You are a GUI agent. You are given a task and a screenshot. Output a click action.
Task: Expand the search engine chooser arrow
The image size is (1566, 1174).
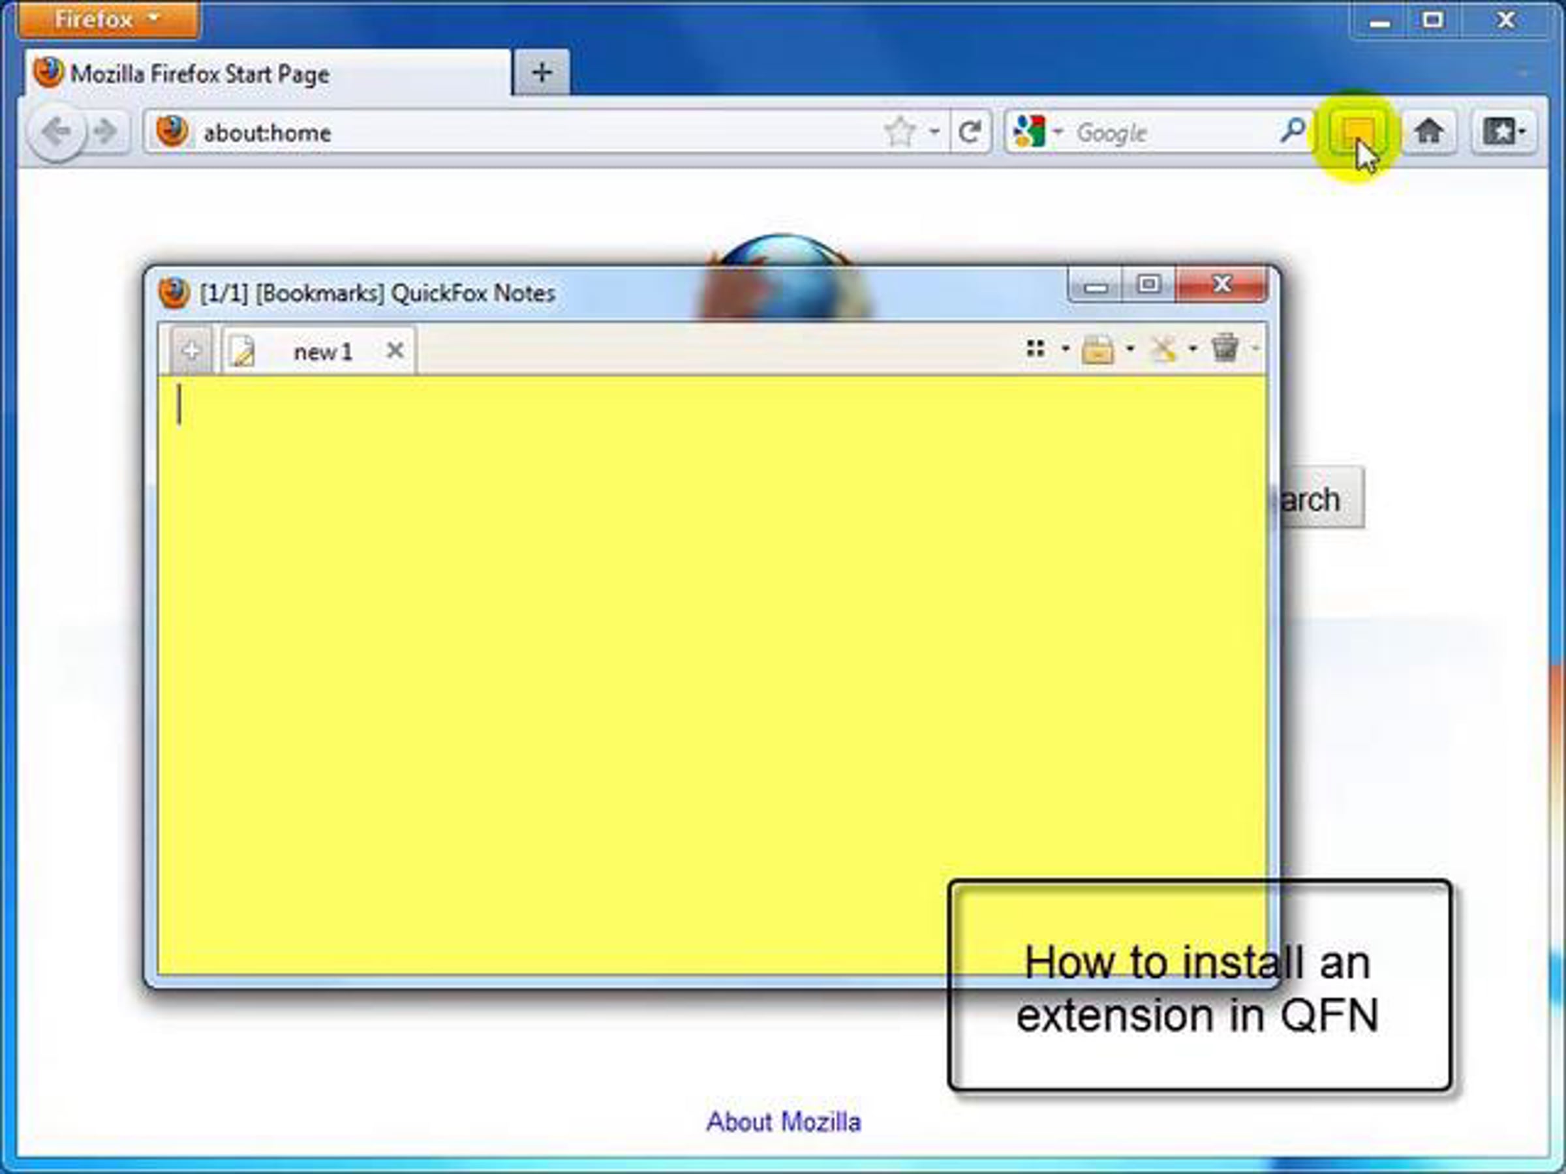pos(1058,132)
